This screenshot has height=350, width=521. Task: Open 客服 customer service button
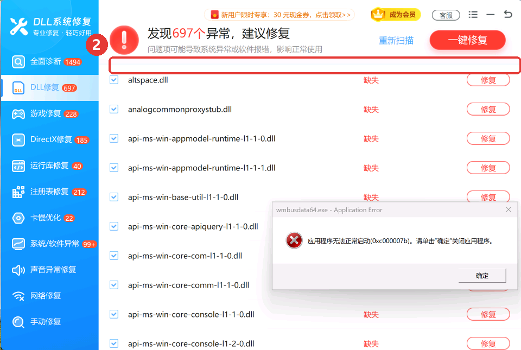point(446,15)
